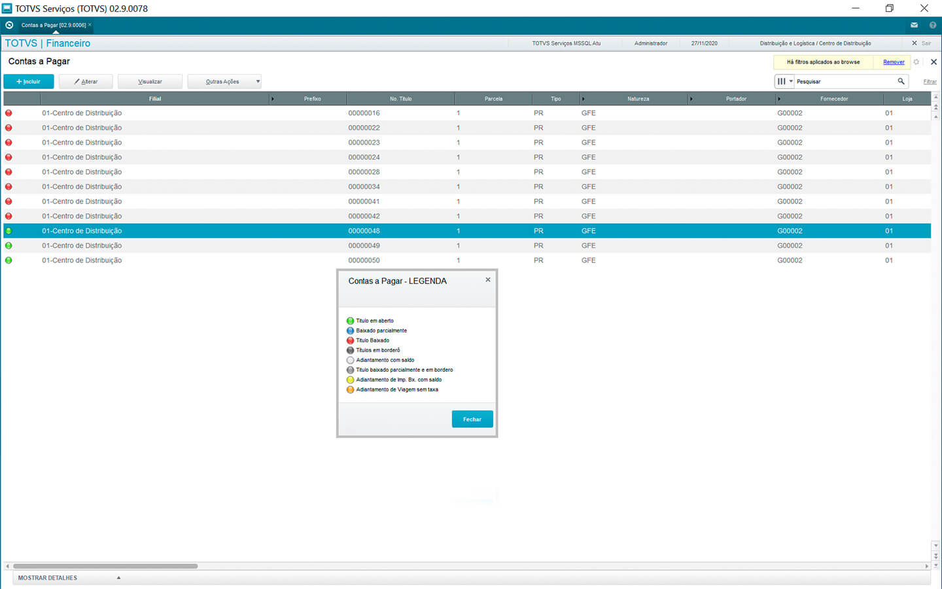Click the Remover filter link
Screen dimensions: 942x589
pos(894,62)
